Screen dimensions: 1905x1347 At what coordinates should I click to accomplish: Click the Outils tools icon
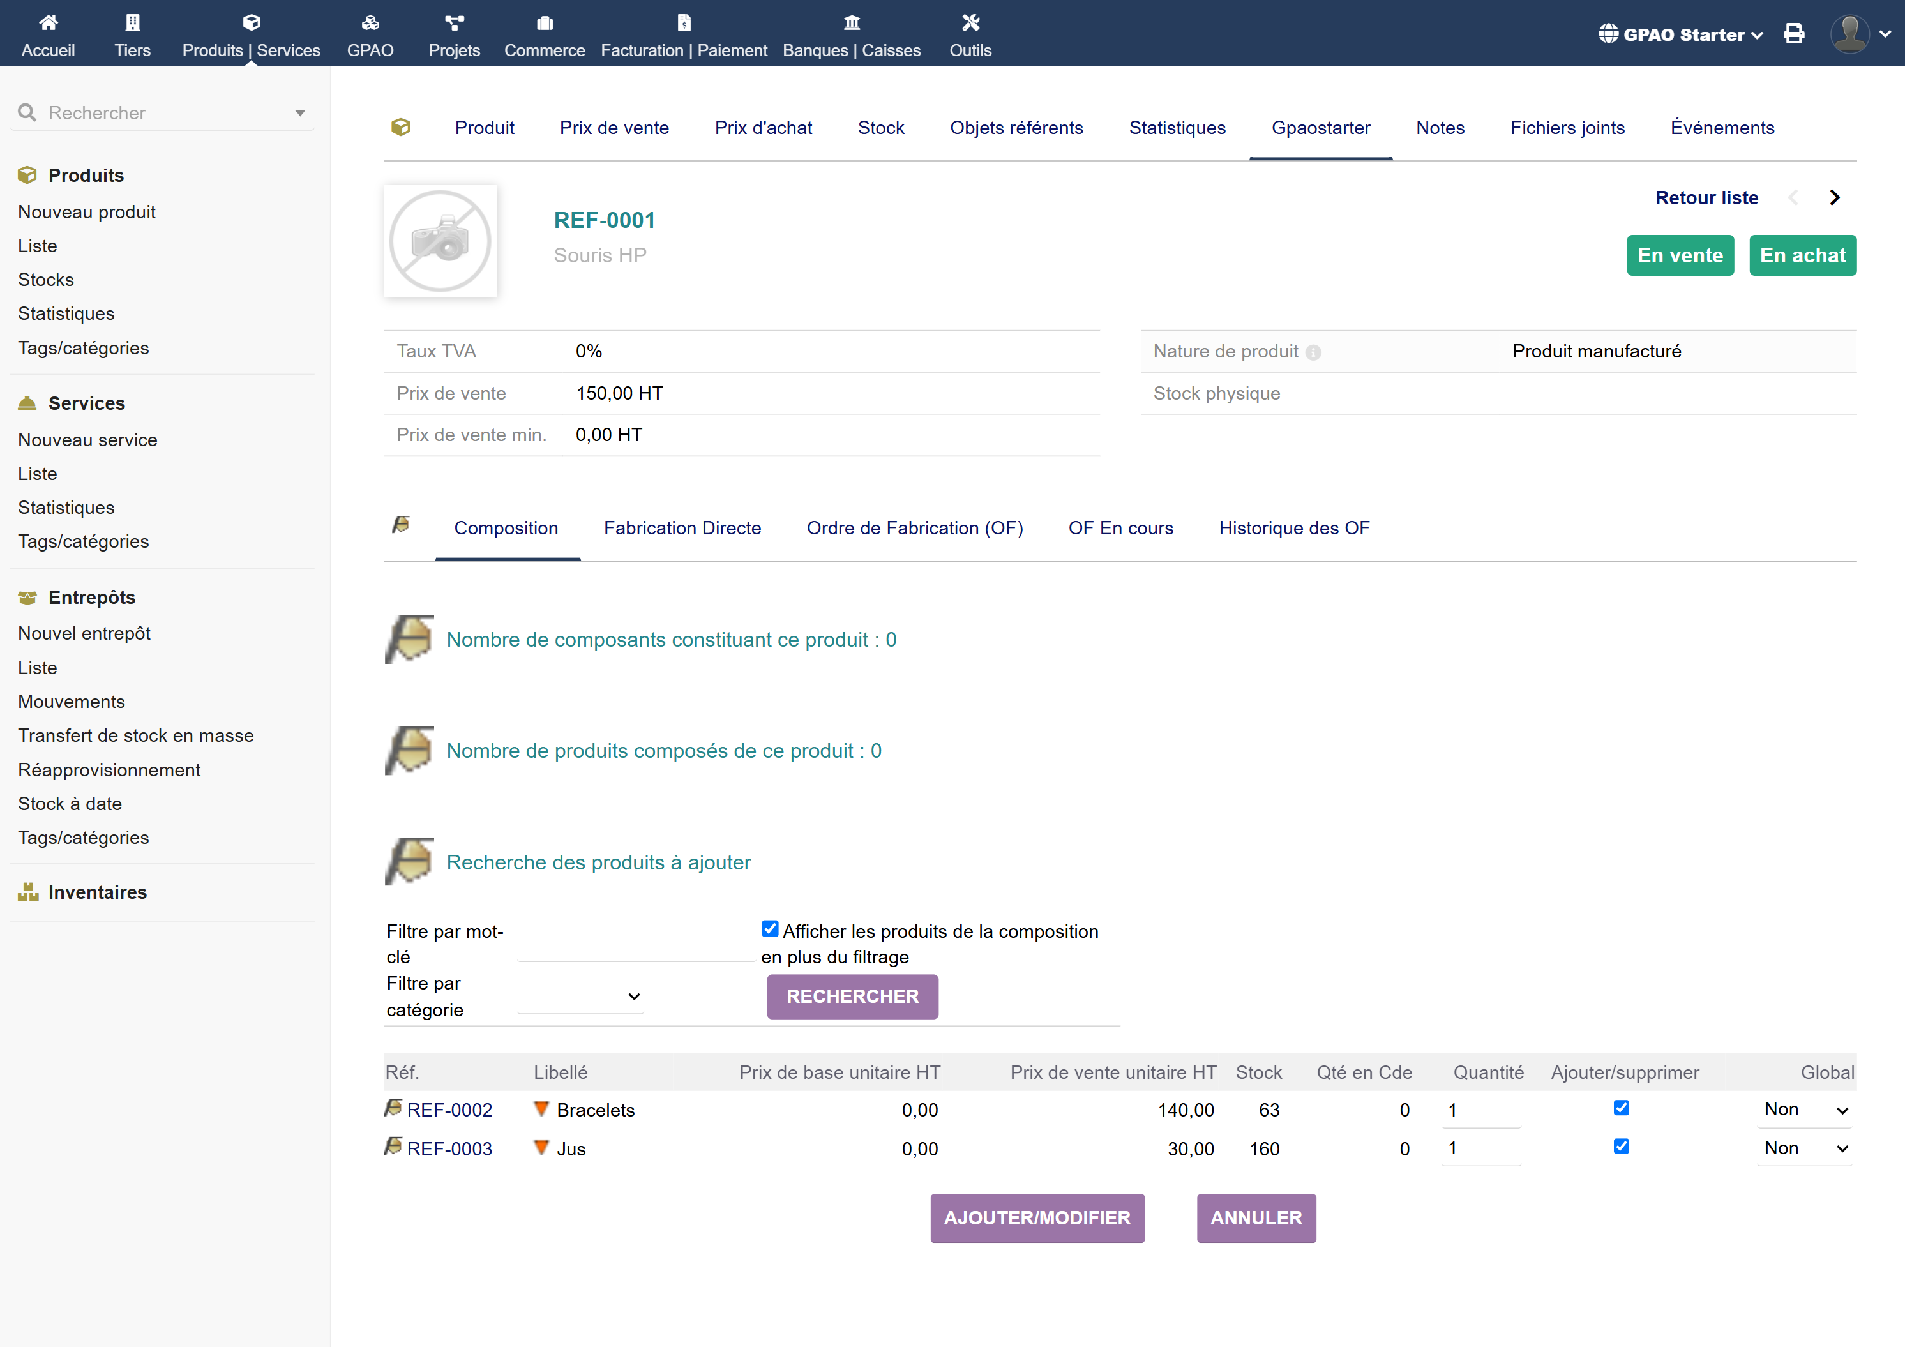point(970,22)
